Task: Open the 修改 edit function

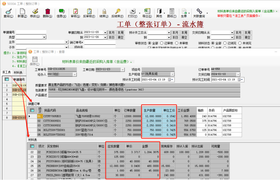Action: 35,13
